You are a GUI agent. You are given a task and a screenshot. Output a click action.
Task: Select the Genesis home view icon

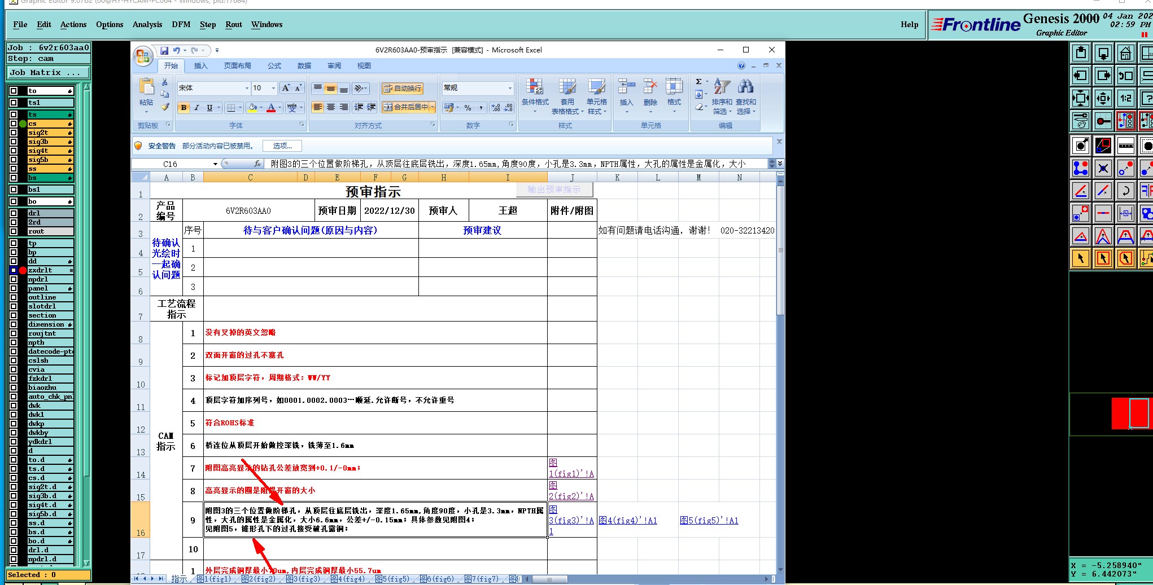(1125, 54)
